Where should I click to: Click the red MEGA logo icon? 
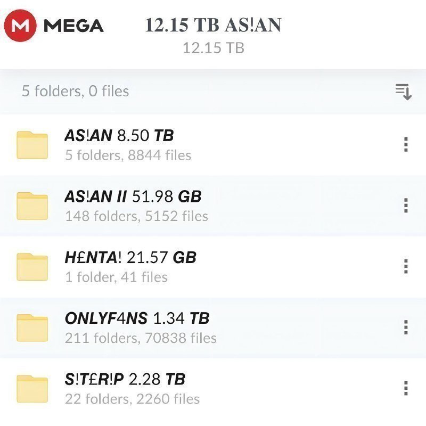[20, 26]
